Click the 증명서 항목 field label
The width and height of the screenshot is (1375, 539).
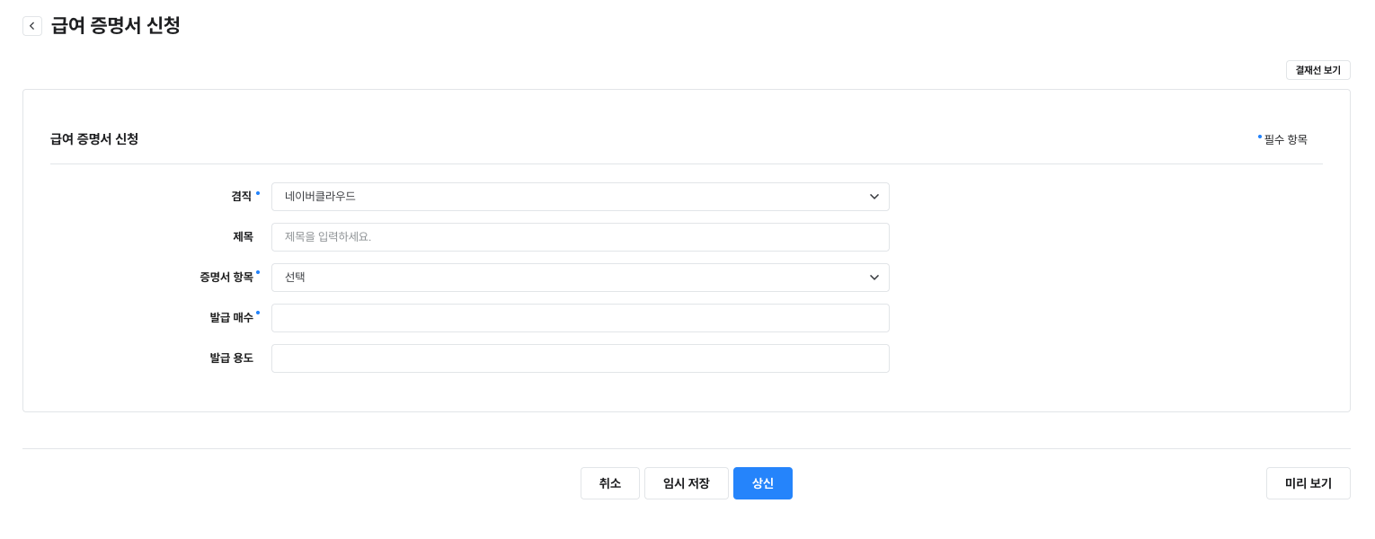click(226, 277)
